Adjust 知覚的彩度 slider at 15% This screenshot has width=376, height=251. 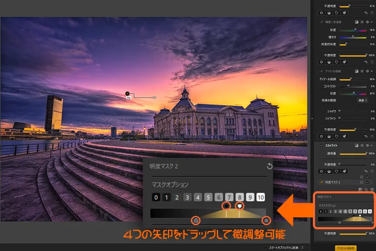[353, 44]
